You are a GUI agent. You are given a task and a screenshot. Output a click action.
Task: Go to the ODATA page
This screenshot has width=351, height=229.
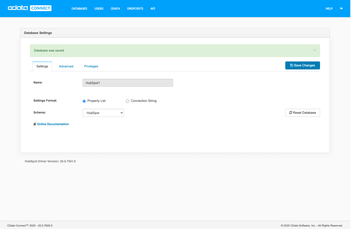[x=115, y=9]
